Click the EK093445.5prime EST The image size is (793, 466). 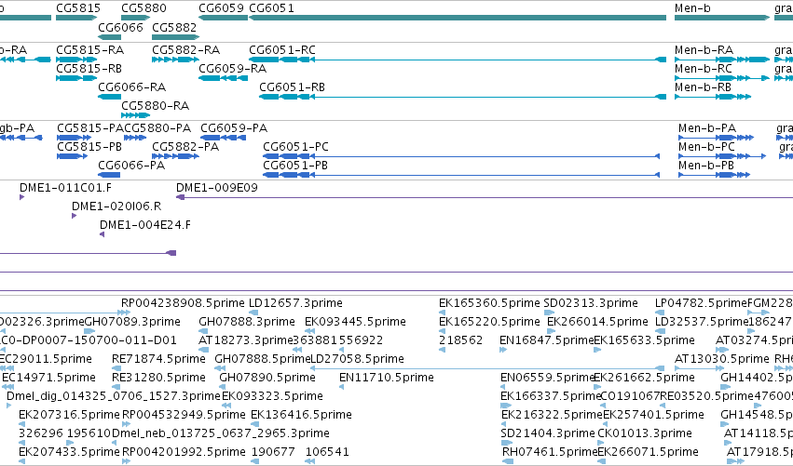[x=309, y=332]
